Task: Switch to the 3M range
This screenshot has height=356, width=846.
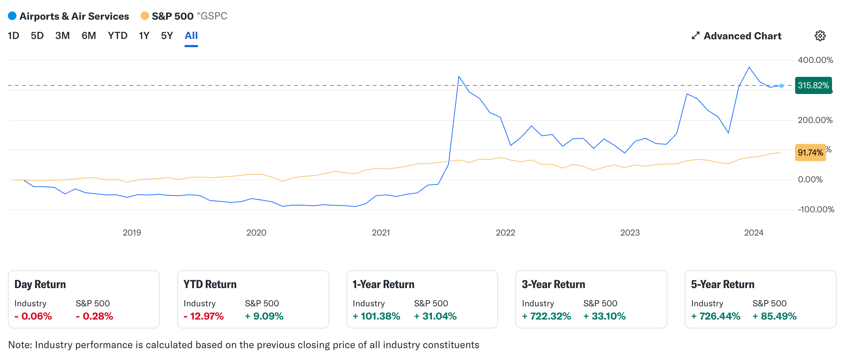Action: [x=62, y=36]
